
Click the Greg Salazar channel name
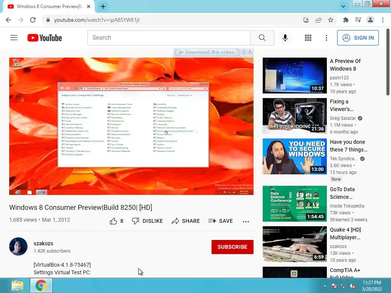click(x=343, y=118)
